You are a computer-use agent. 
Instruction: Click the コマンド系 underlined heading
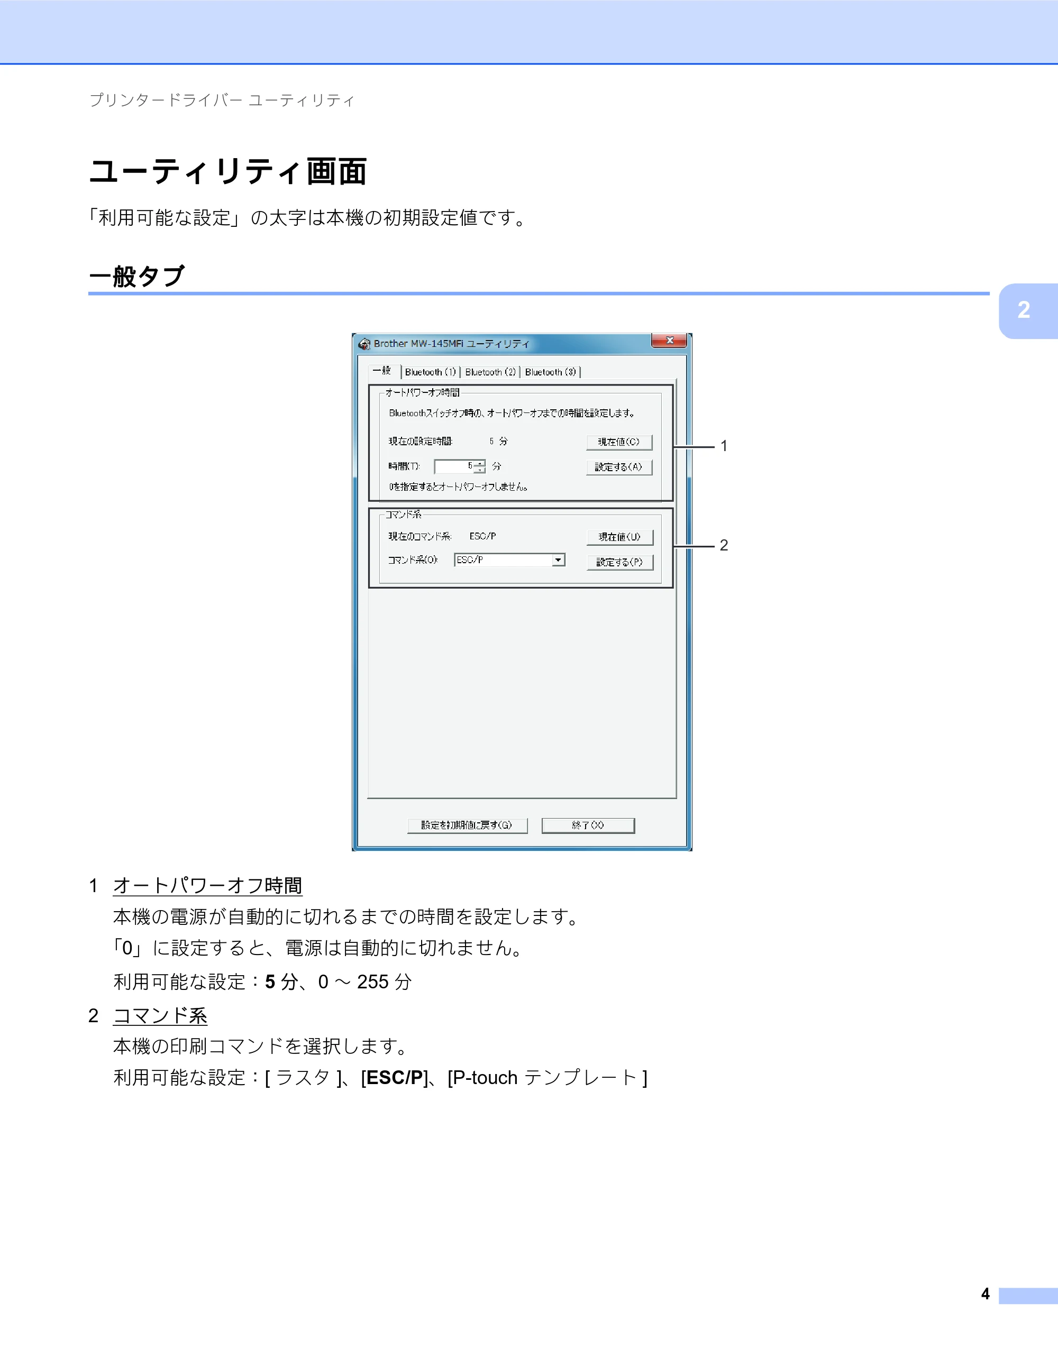[160, 1015]
